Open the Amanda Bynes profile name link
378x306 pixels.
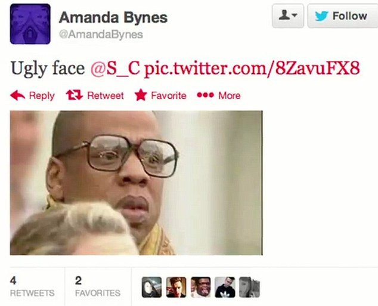(x=113, y=18)
